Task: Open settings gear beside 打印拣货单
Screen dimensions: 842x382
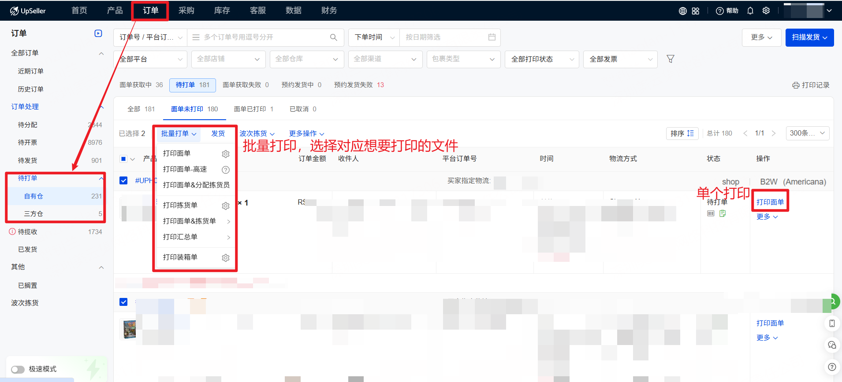Action: click(226, 206)
